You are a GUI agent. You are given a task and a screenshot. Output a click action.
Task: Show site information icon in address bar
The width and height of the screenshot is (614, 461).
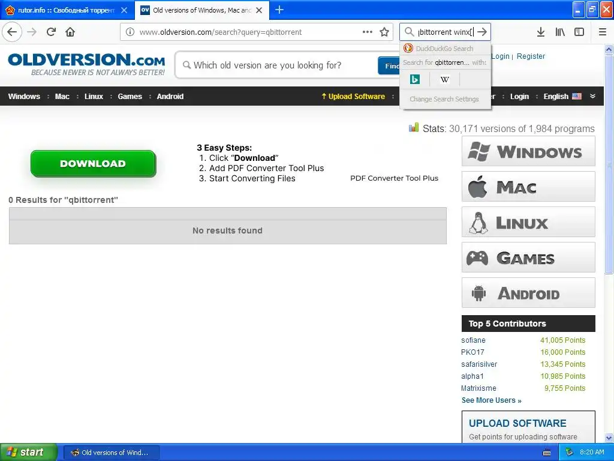pos(130,32)
